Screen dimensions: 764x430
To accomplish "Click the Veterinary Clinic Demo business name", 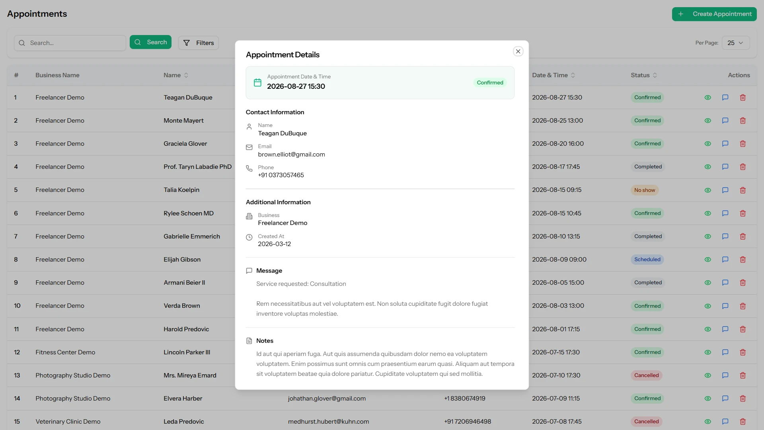I will [68, 422].
